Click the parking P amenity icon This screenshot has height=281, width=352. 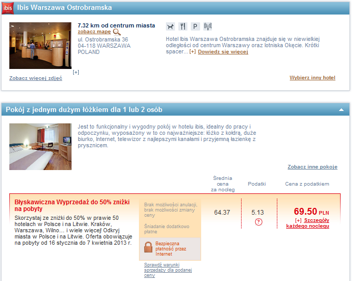(195, 26)
